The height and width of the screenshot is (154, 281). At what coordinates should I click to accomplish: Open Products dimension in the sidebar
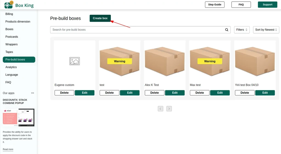point(18,21)
